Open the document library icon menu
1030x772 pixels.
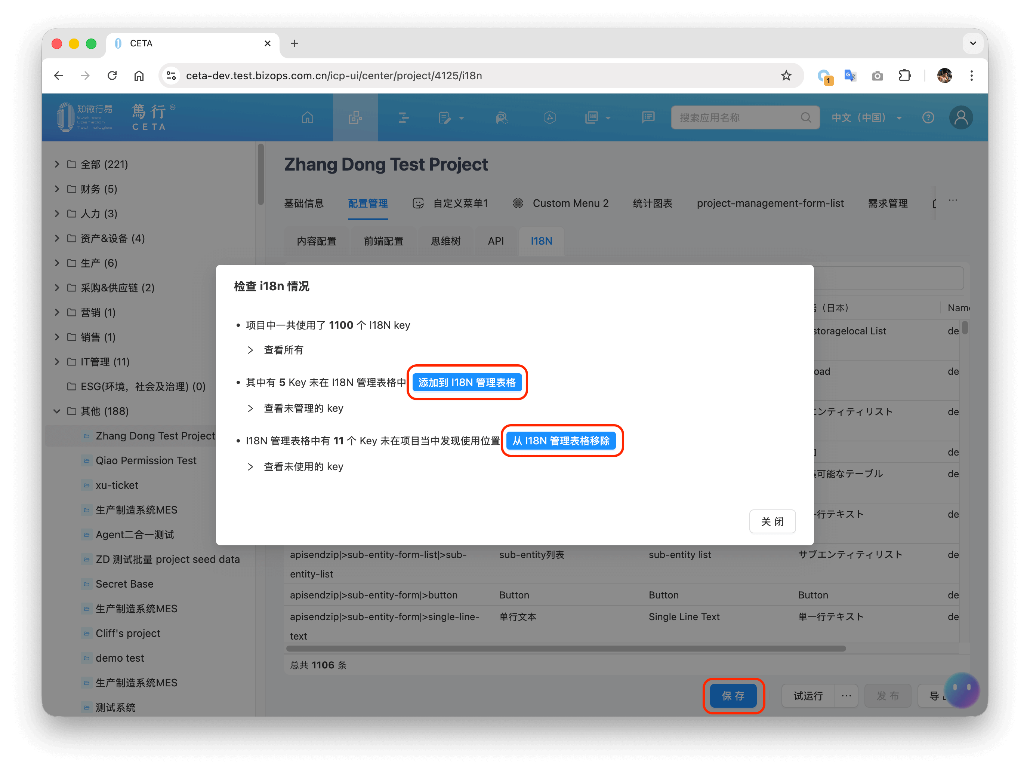coord(598,117)
